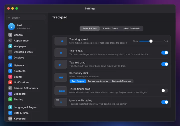Click the yellow minimize window button
The image size is (180, 126).
[12, 9]
